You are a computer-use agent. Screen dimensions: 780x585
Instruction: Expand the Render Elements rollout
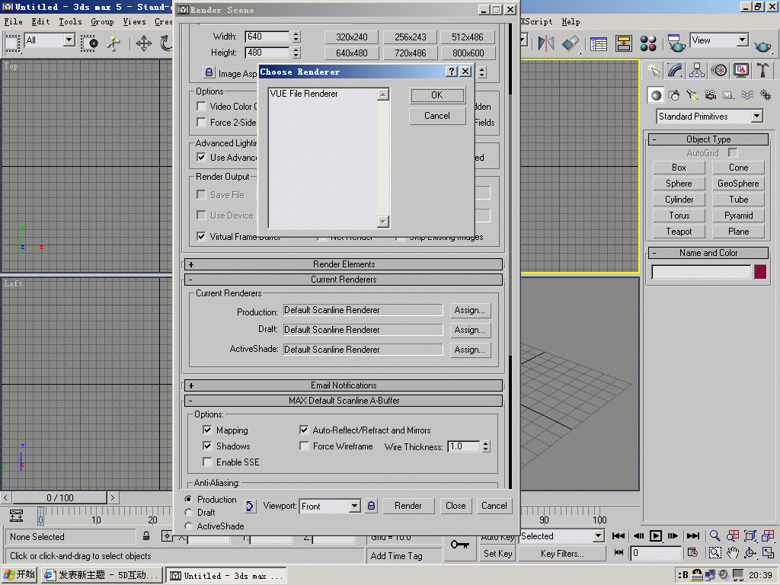click(344, 264)
